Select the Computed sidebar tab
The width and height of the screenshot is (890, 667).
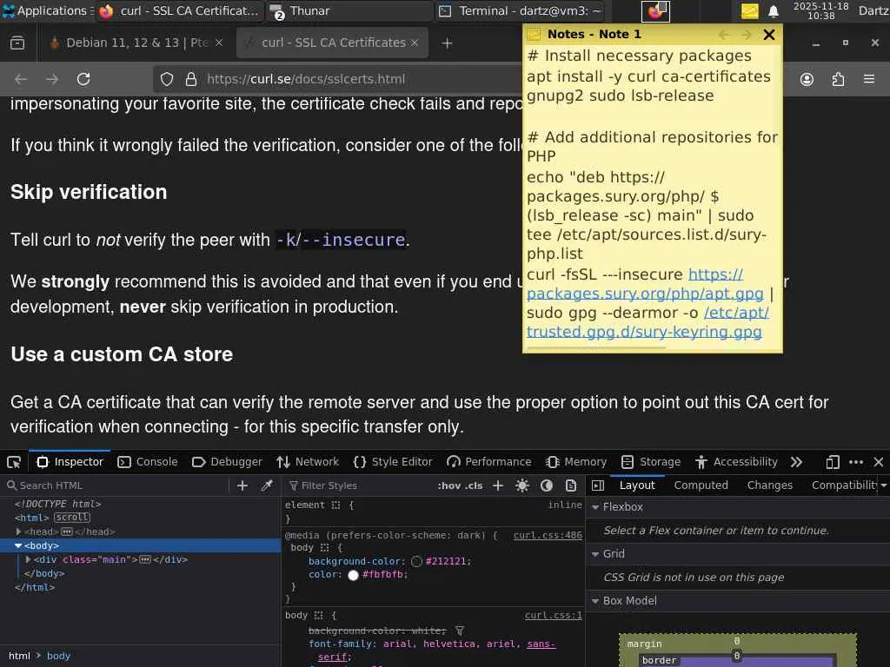[x=701, y=485]
